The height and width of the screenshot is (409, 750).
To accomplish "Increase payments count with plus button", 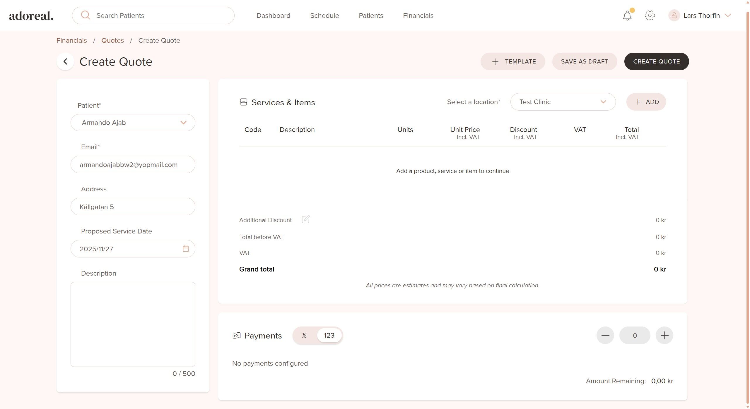I will 664,335.
